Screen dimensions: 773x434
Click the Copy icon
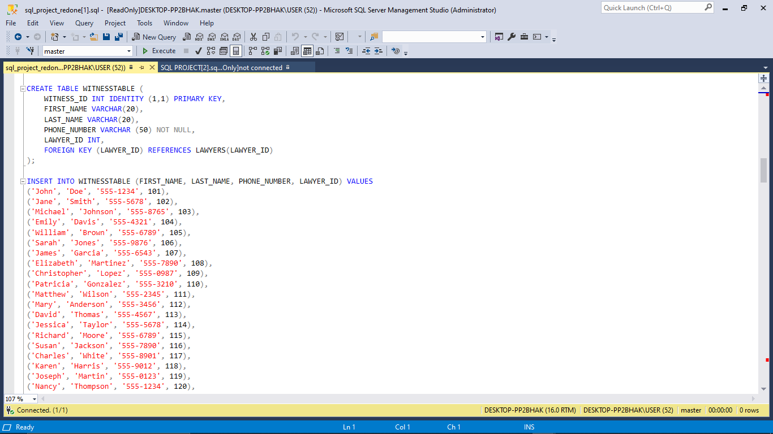tap(266, 37)
